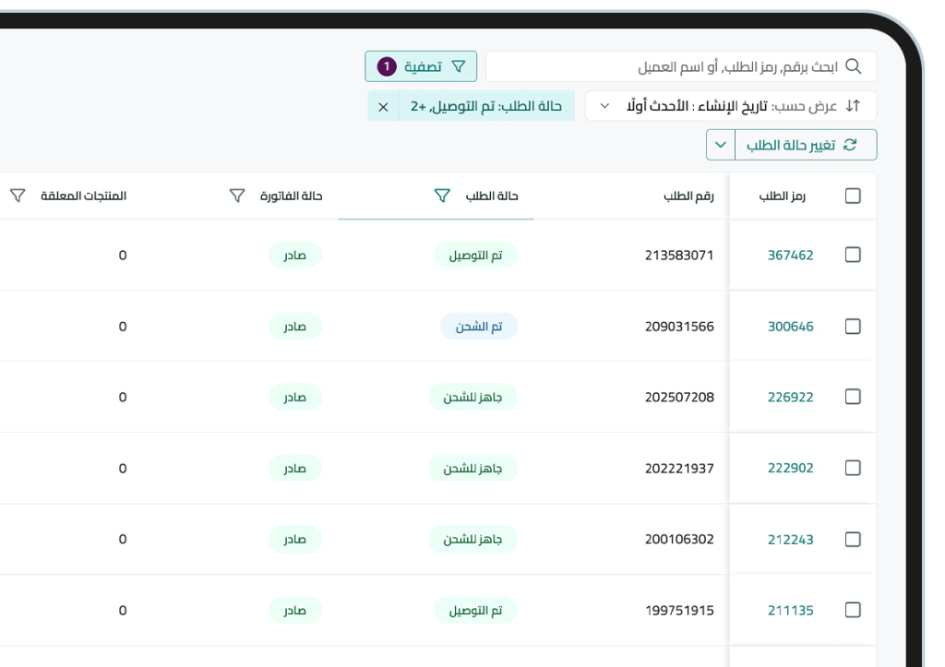Click the رقم الطلب column header
Screen dimensions: 945x667
click(688, 196)
